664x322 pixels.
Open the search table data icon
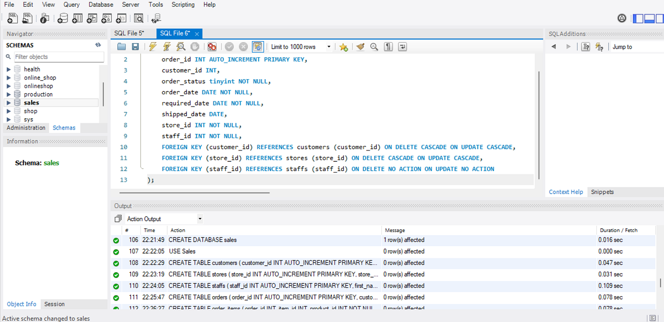(x=139, y=18)
